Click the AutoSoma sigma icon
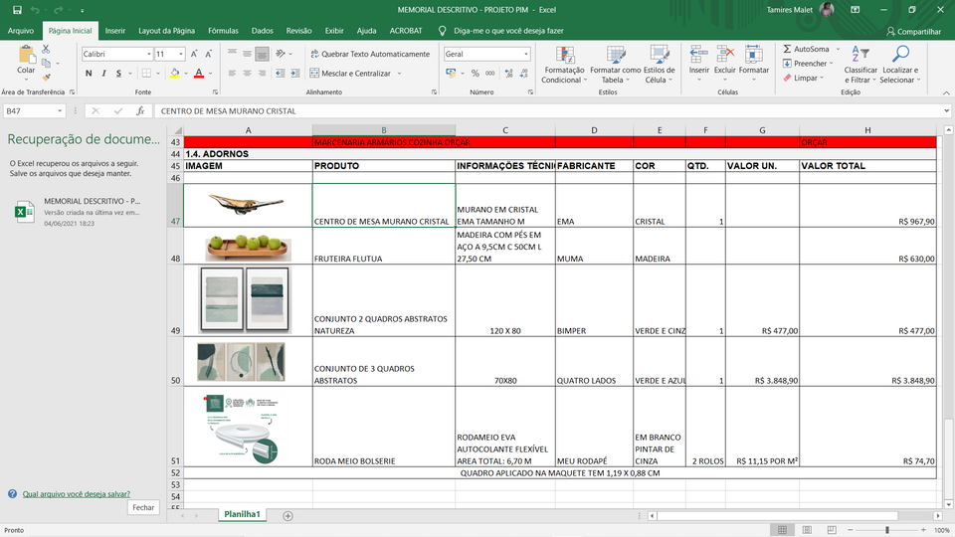 click(785, 49)
